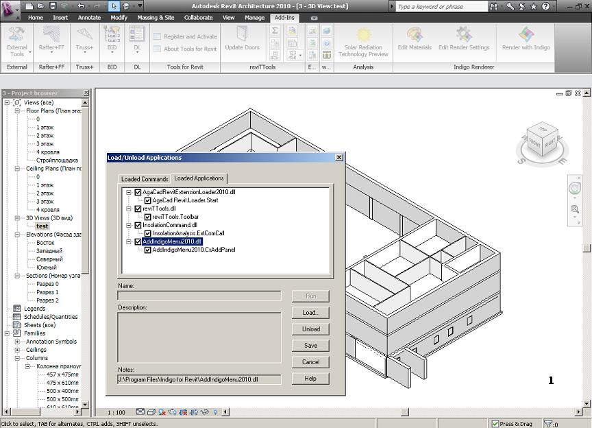Open the Annotate ribbon tab
This screenshot has height=428, width=592.
click(x=89, y=18)
